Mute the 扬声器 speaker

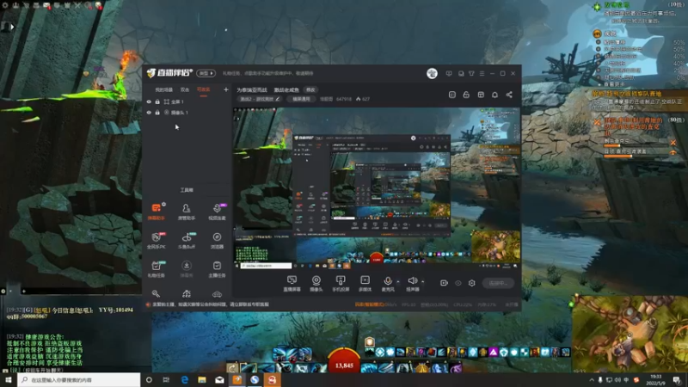click(x=413, y=283)
